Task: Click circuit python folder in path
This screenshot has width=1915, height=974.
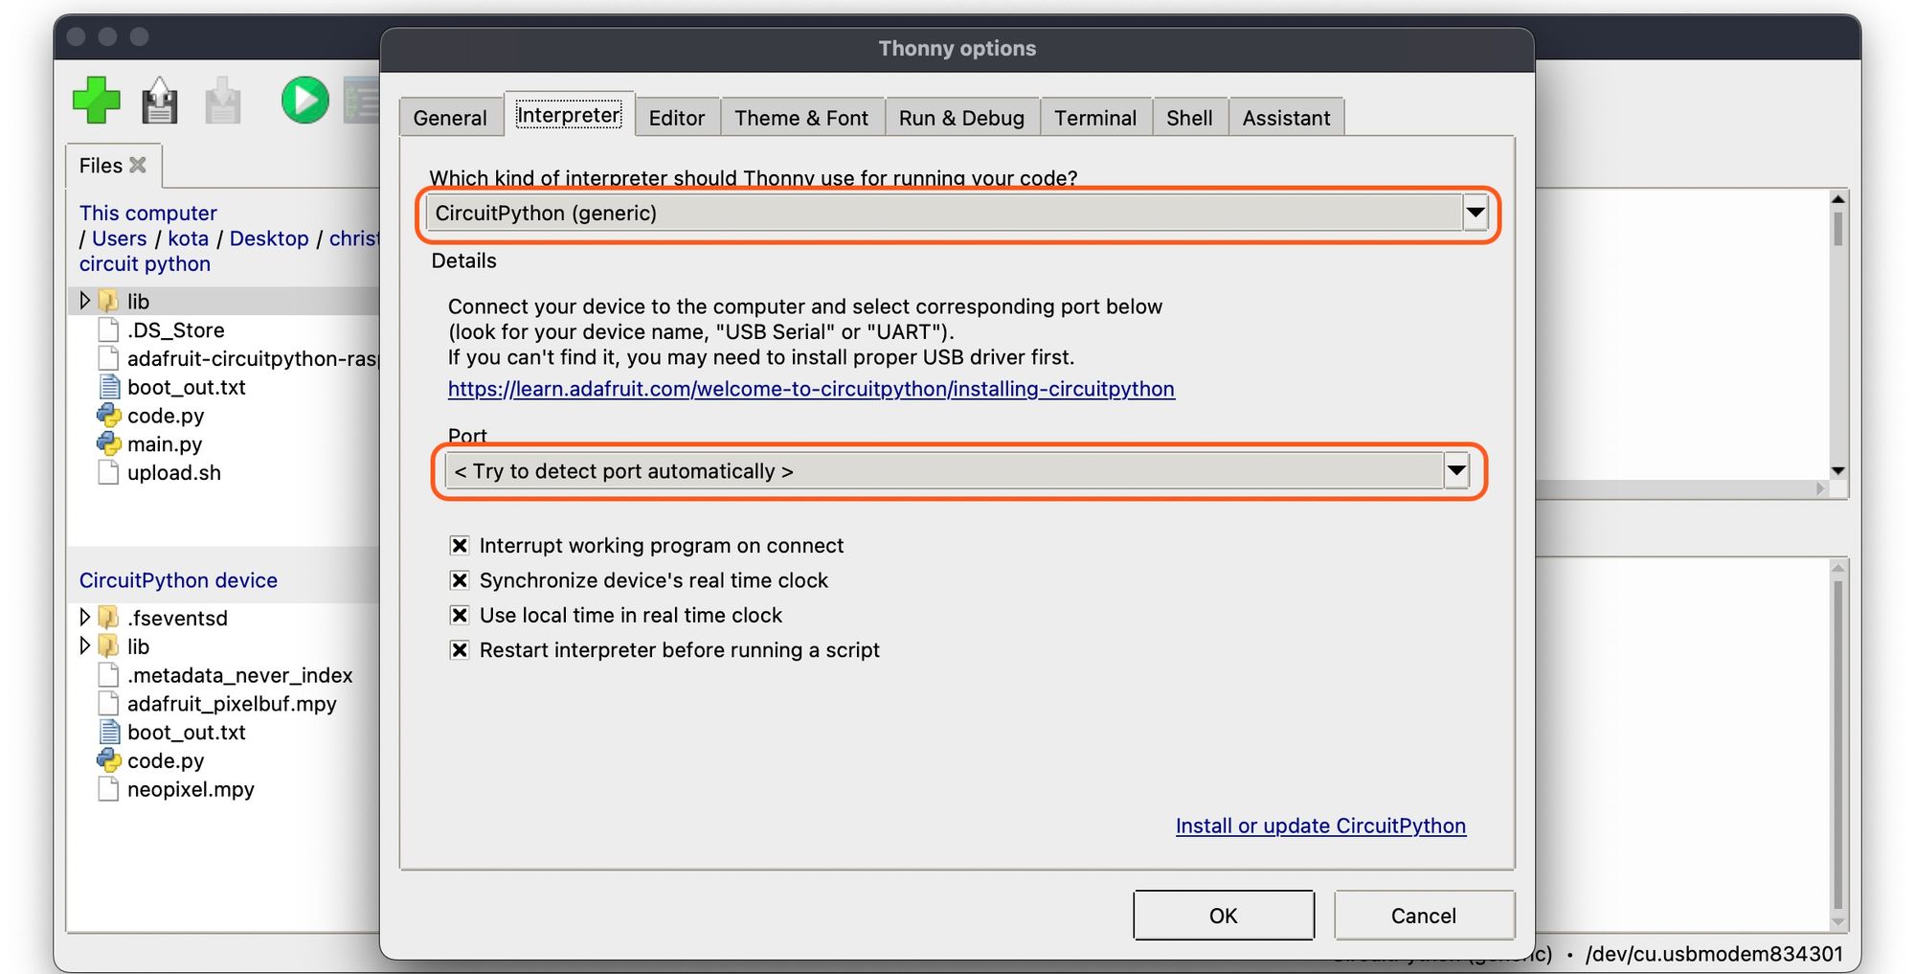Action: tap(145, 263)
